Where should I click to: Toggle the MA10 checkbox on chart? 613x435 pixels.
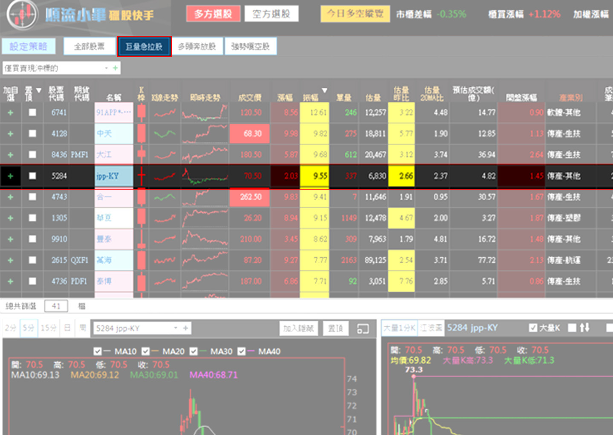98,351
